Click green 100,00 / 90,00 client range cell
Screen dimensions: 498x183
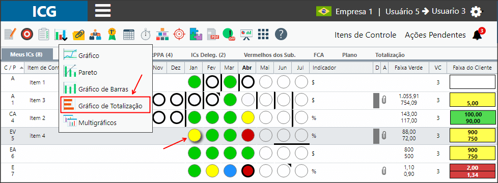[x=472, y=118]
